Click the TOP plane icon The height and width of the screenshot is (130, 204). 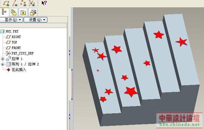tap(8, 42)
